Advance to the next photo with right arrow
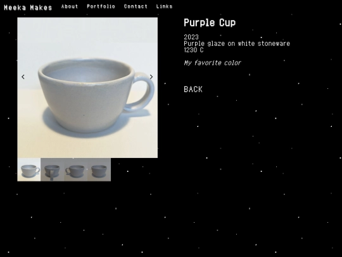Image resolution: width=342 pixels, height=257 pixels. coord(151,77)
